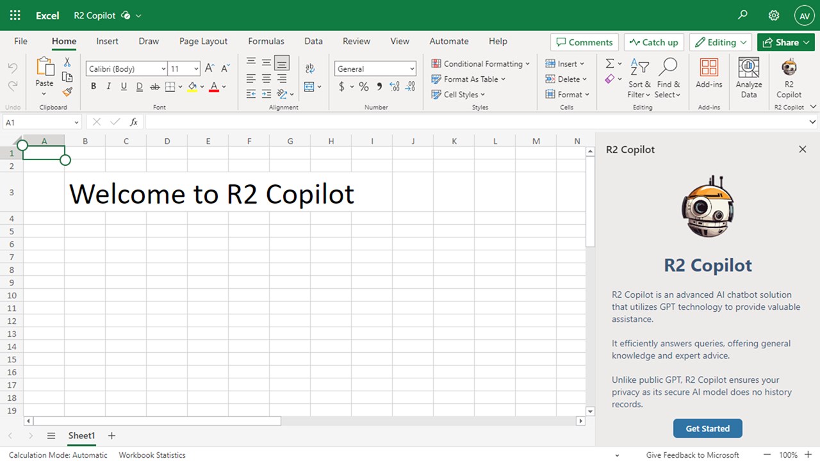Click the AutoSum sigma icon
The height and width of the screenshot is (461, 820).
pos(610,63)
